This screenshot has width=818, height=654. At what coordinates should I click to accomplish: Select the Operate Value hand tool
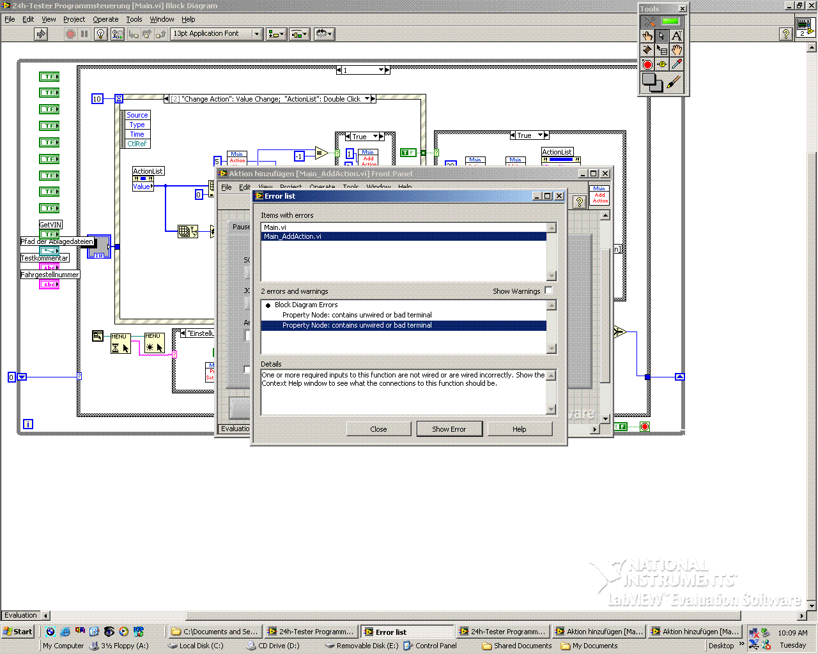click(648, 36)
